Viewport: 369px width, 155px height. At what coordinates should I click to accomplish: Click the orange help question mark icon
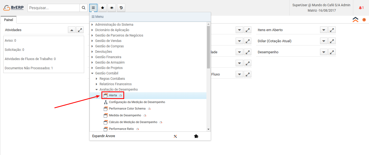364,20
